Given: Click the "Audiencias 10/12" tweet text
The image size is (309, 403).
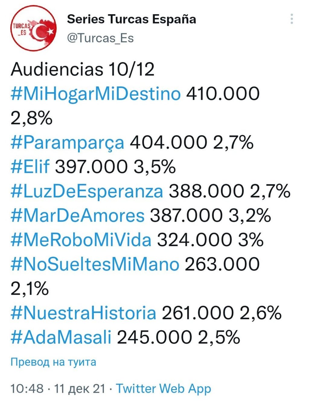Looking at the screenshot, I should (x=83, y=70).
